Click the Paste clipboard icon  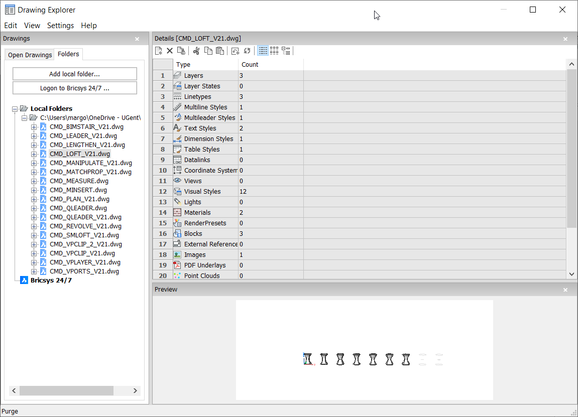(x=219, y=51)
